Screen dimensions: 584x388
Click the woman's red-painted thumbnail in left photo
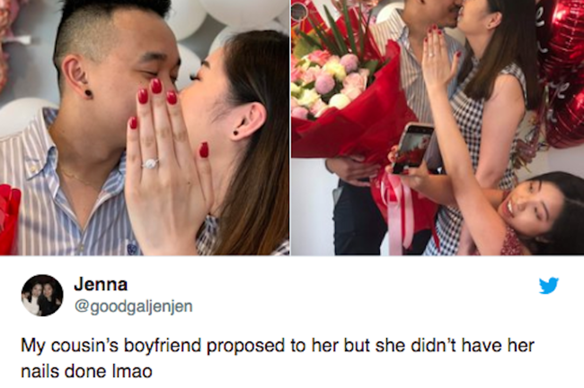(x=204, y=150)
